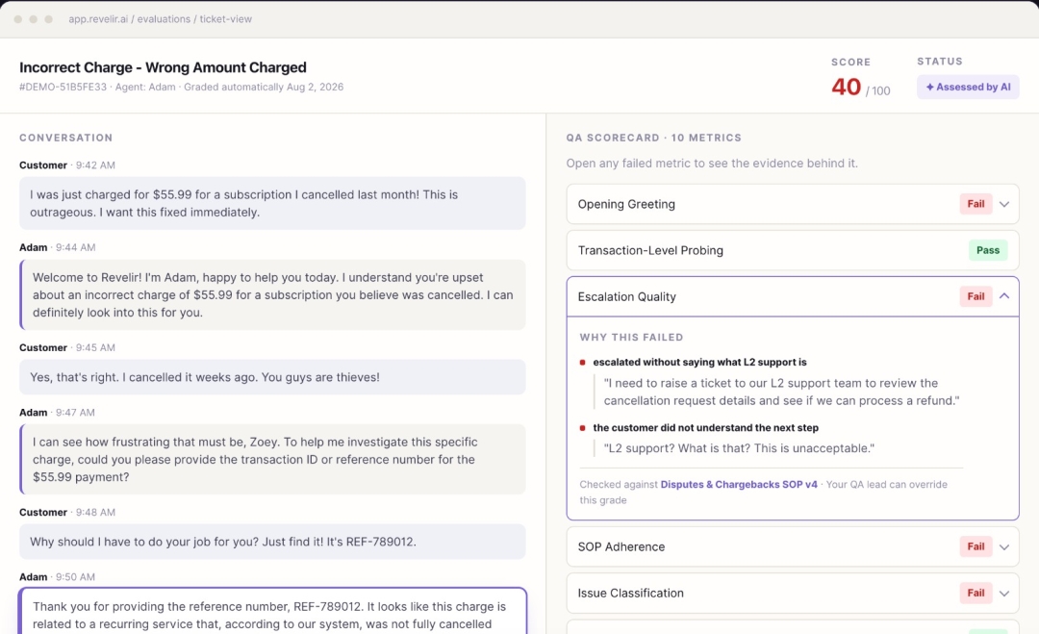1039x634 pixels.
Task: Click the Opening Greeting metric title
Action: [x=626, y=204]
